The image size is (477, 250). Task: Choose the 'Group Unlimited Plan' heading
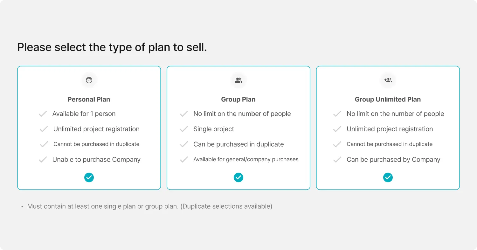(x=388, y=100)
